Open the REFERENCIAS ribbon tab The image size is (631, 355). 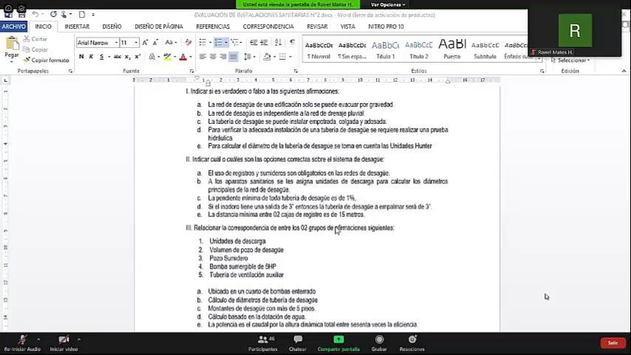tap(213, 26)
